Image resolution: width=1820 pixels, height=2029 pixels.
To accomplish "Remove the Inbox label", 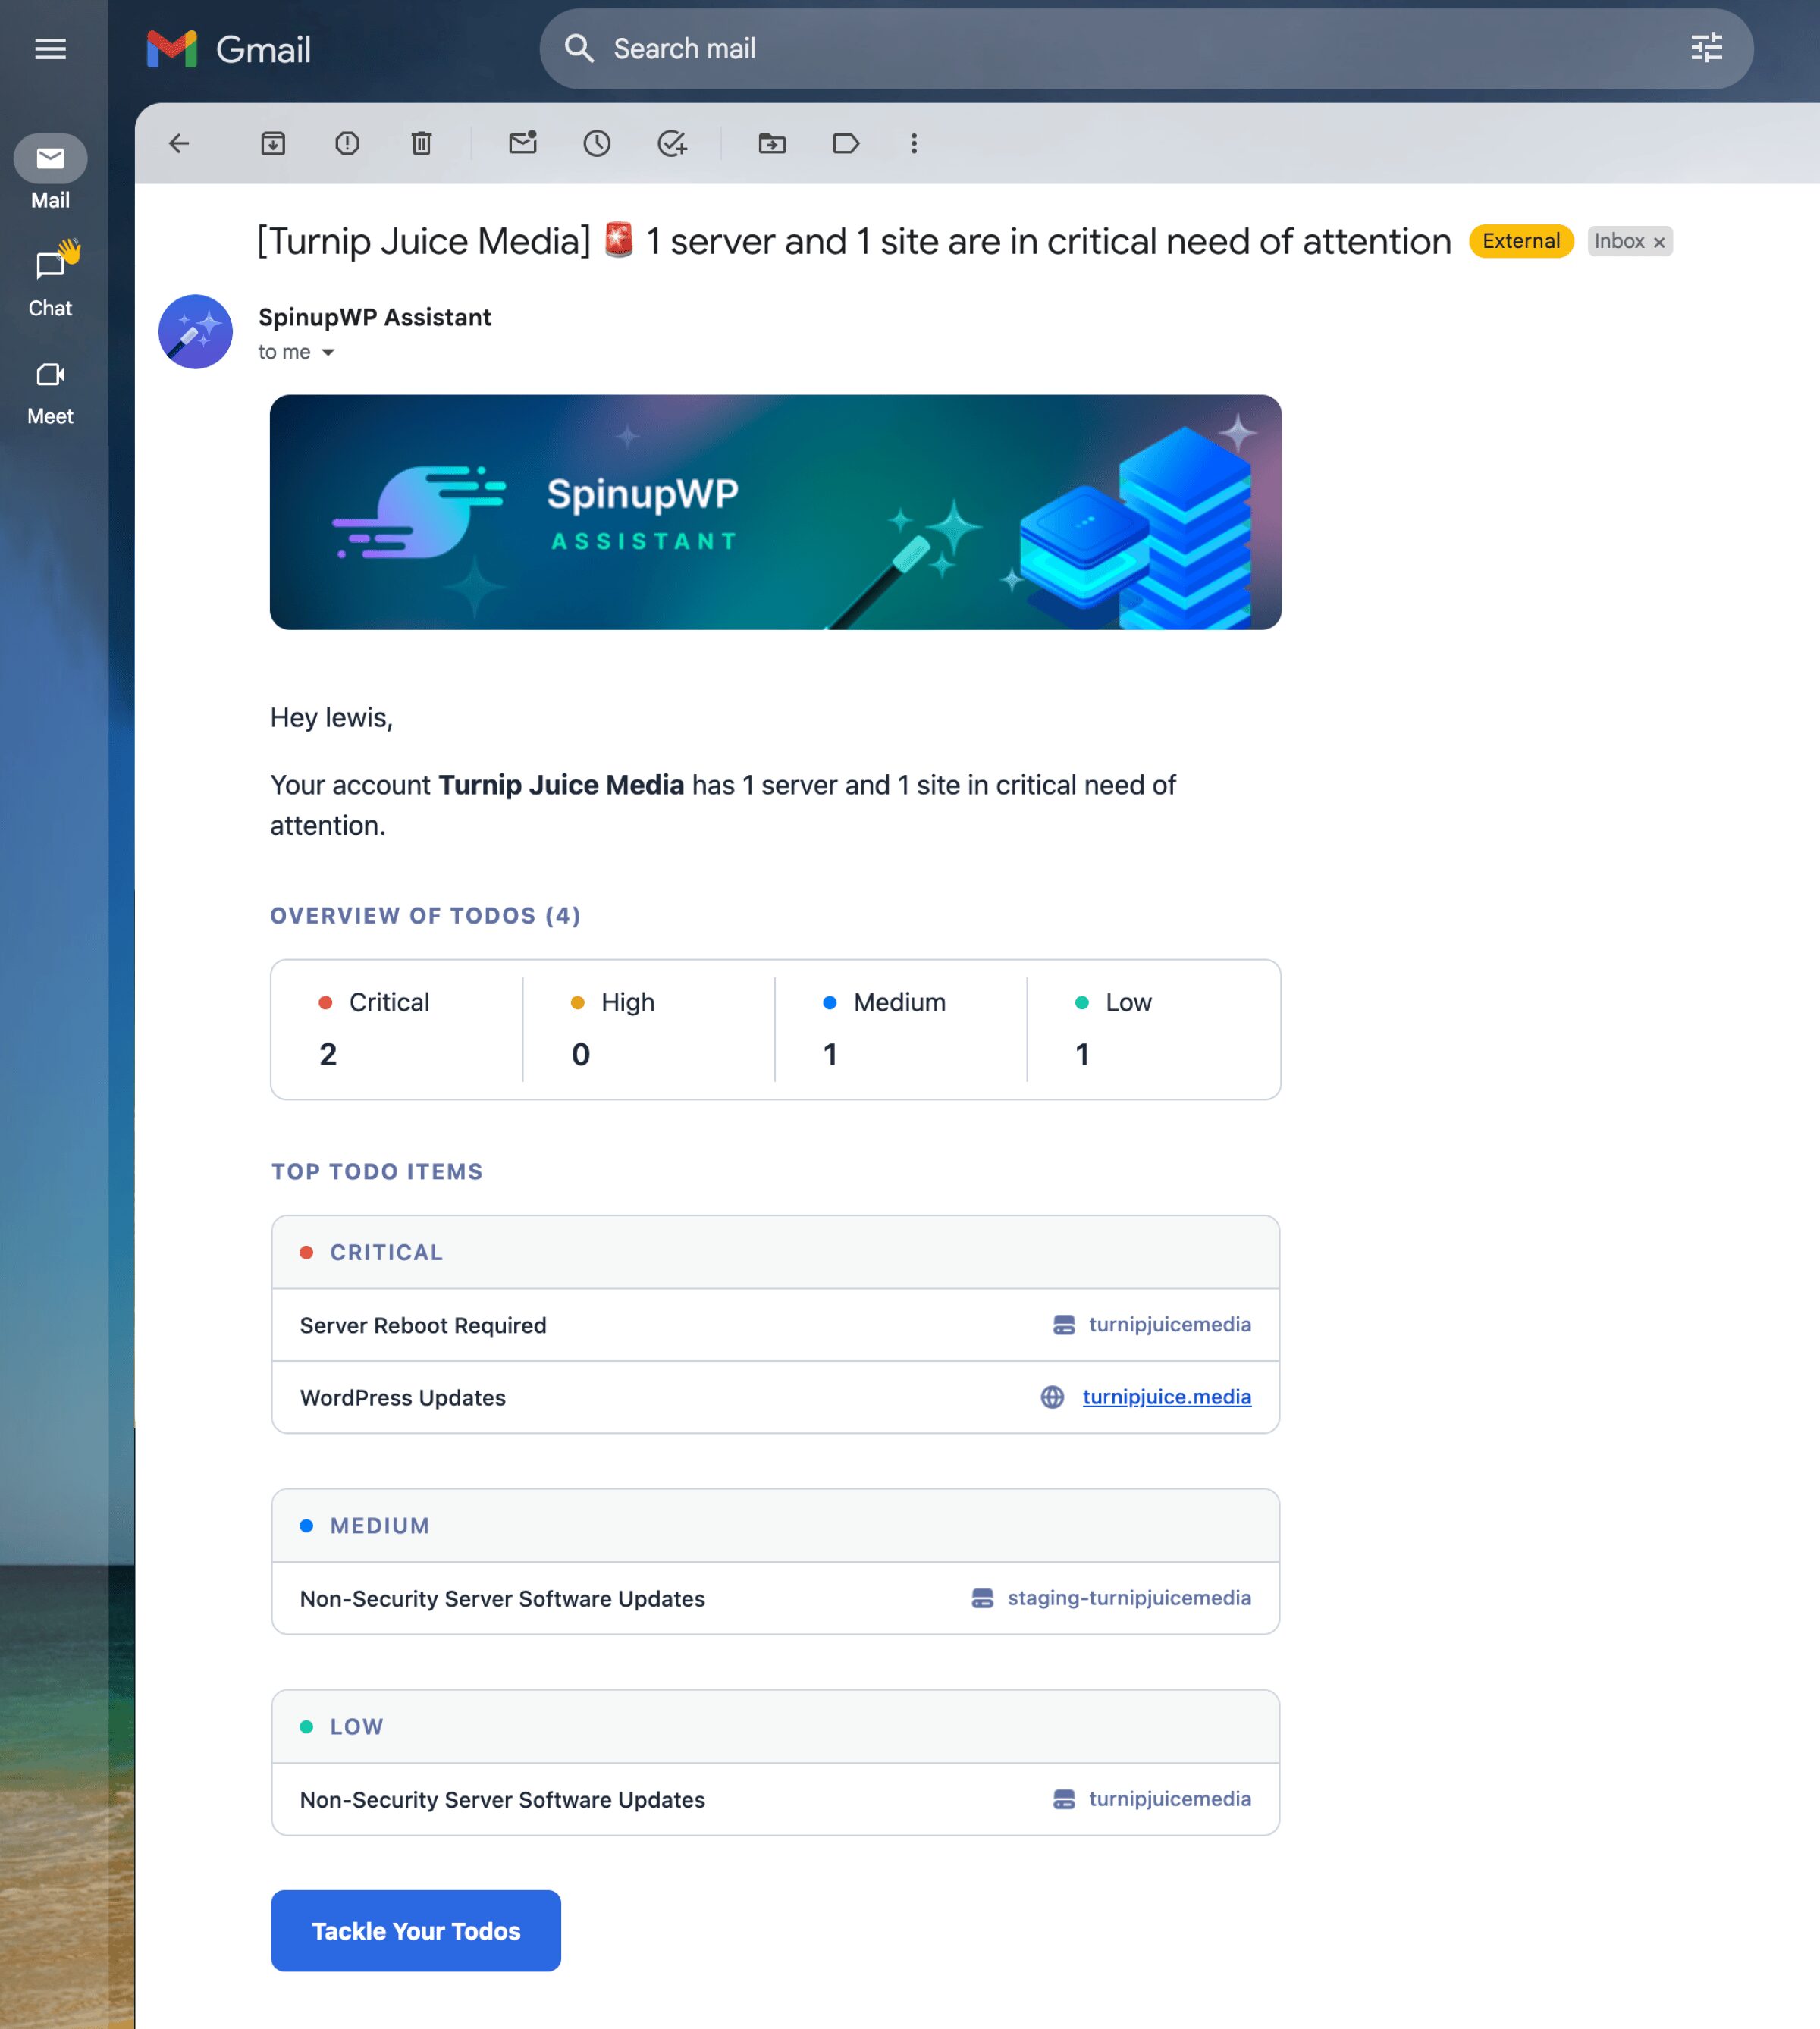I will [x=1659, y=242].
